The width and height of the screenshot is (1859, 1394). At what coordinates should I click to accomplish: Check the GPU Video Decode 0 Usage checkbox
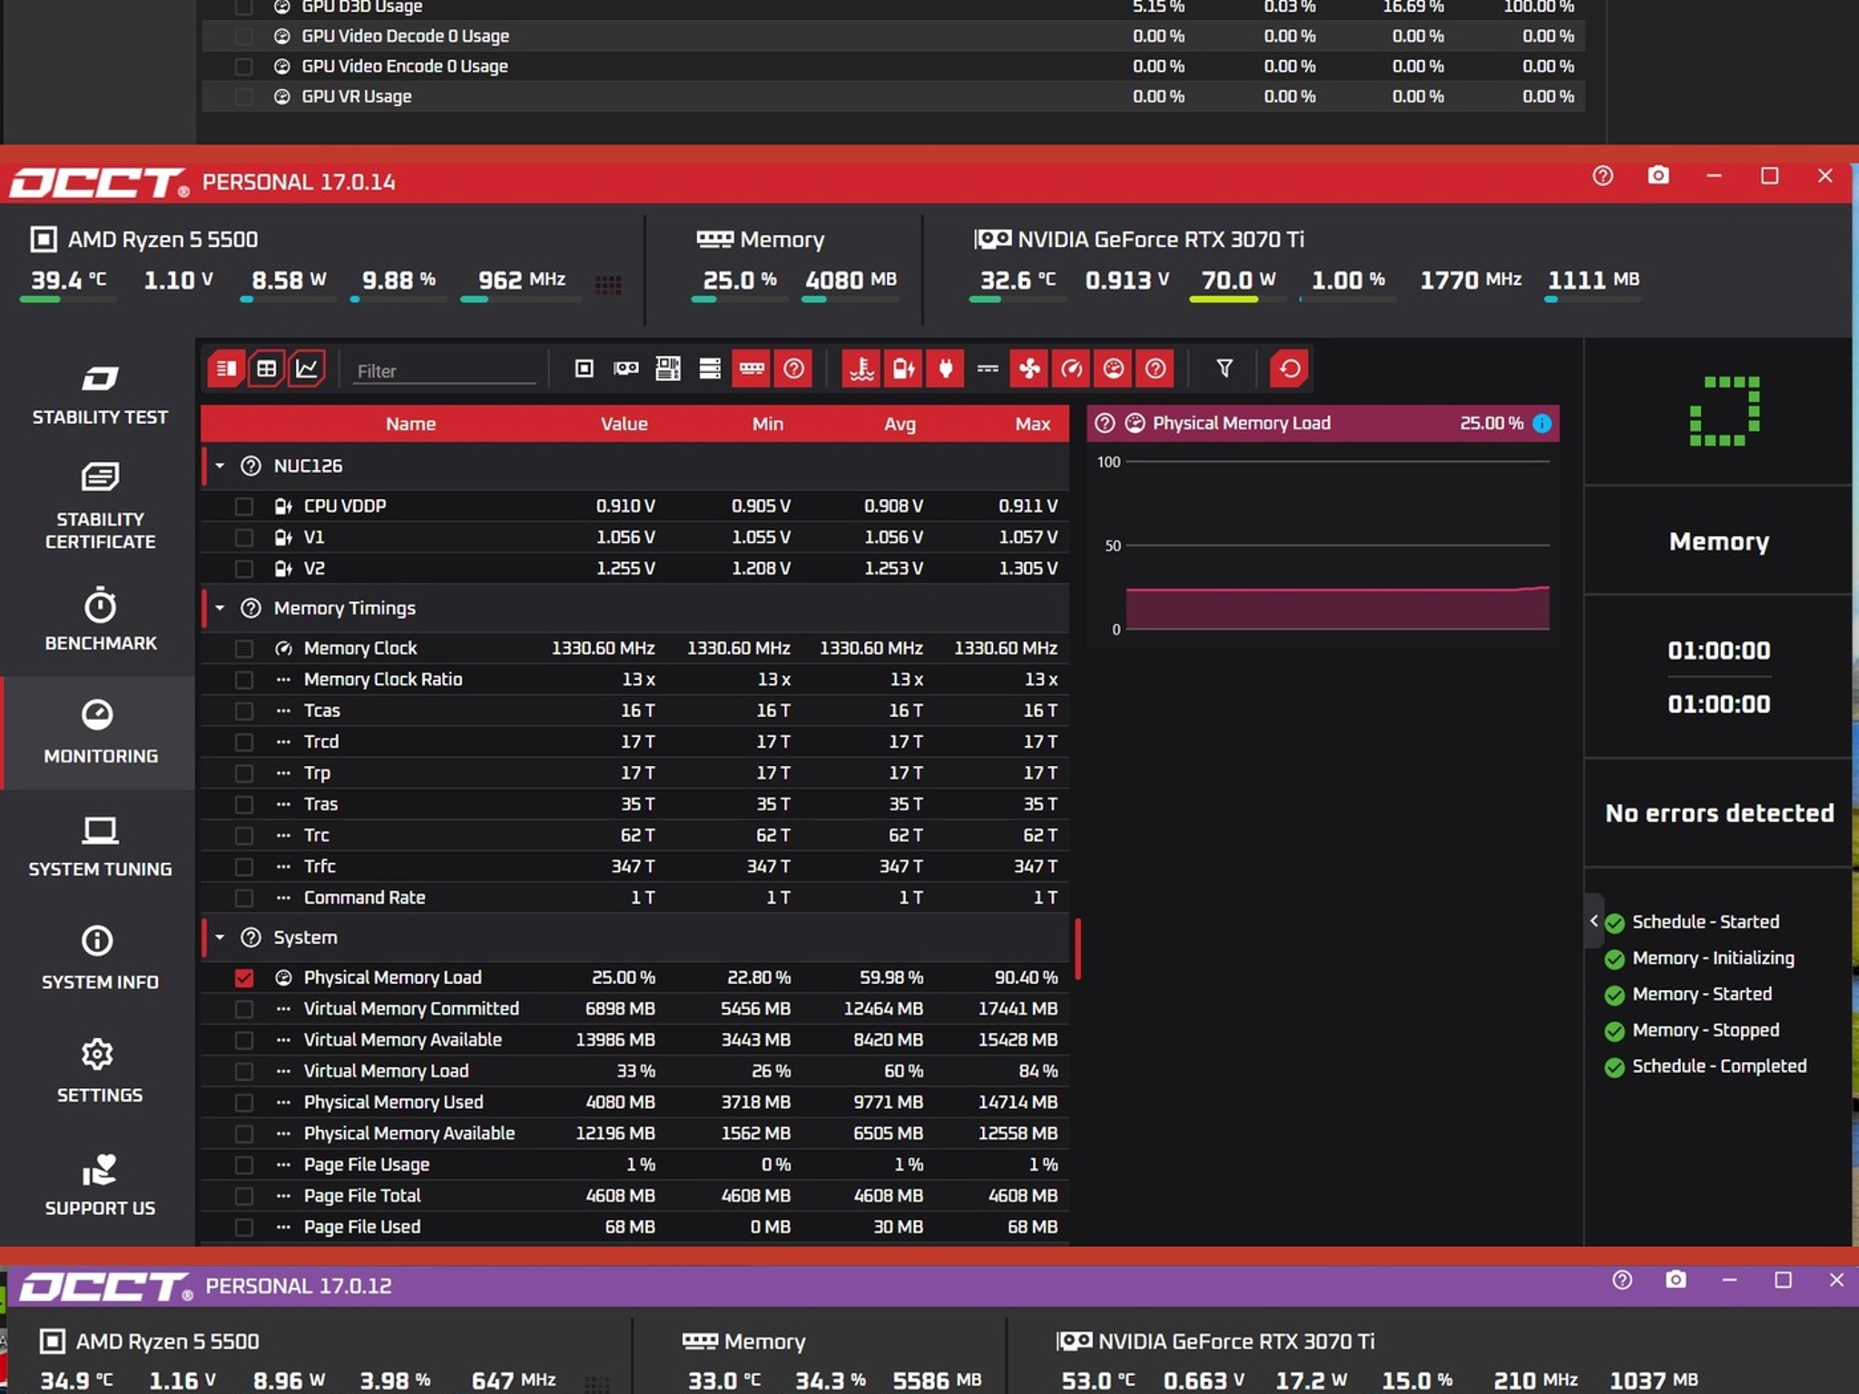coord(244,36)
